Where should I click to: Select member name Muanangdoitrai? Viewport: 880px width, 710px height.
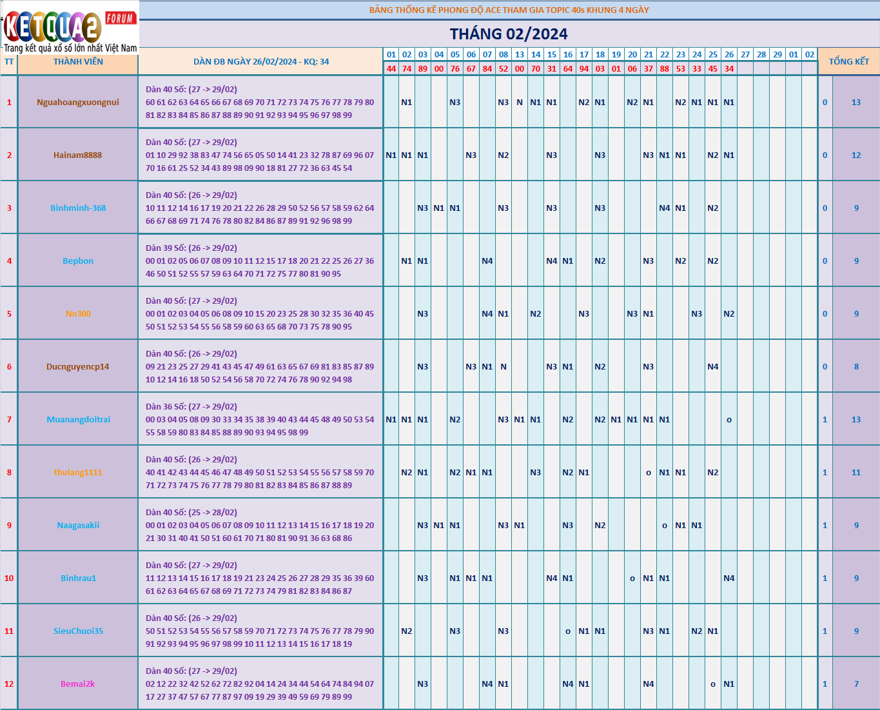click(x=78, y=419)
